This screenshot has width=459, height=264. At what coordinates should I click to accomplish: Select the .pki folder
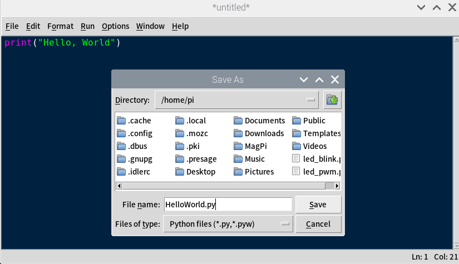pyautogui.click(x=187, y=146)
